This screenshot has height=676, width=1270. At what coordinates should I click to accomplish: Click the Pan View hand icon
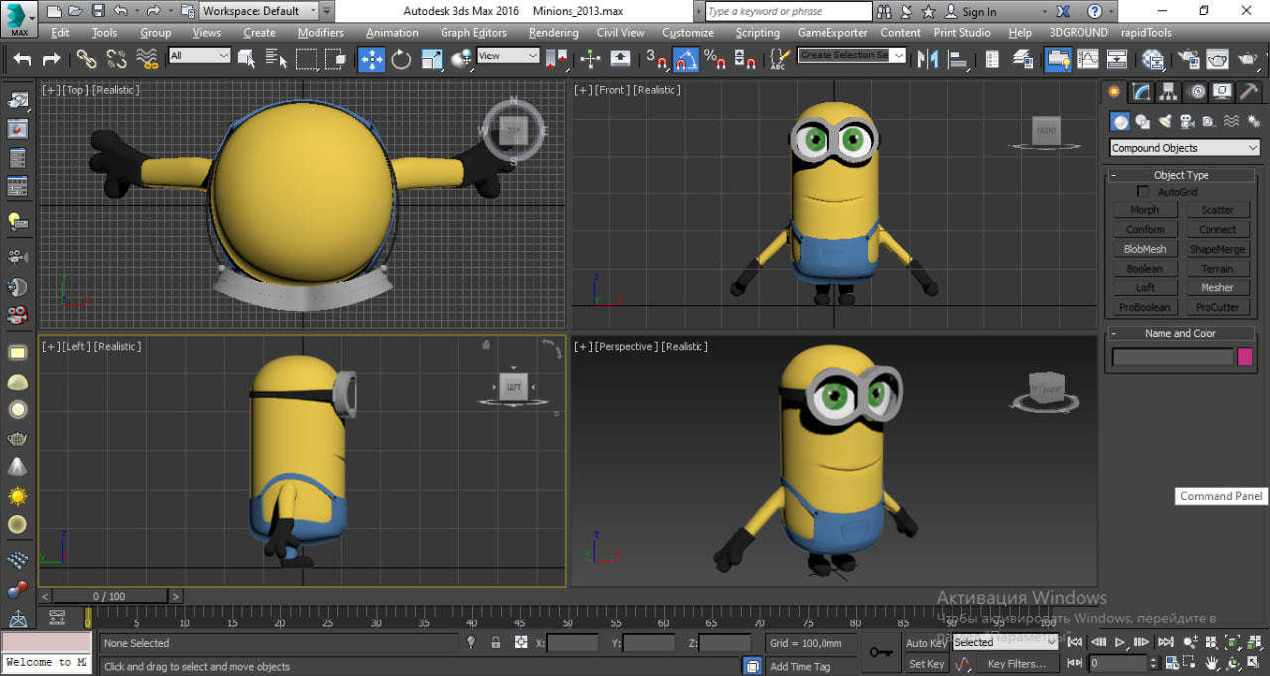pyautogui.click(x=1212, y=663)
